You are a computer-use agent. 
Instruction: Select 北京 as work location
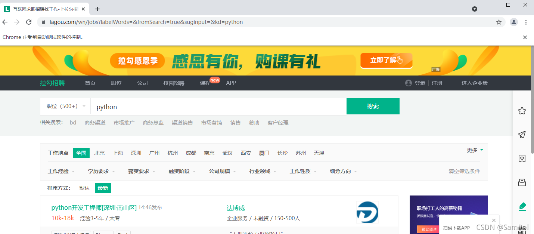coord(100,153)
